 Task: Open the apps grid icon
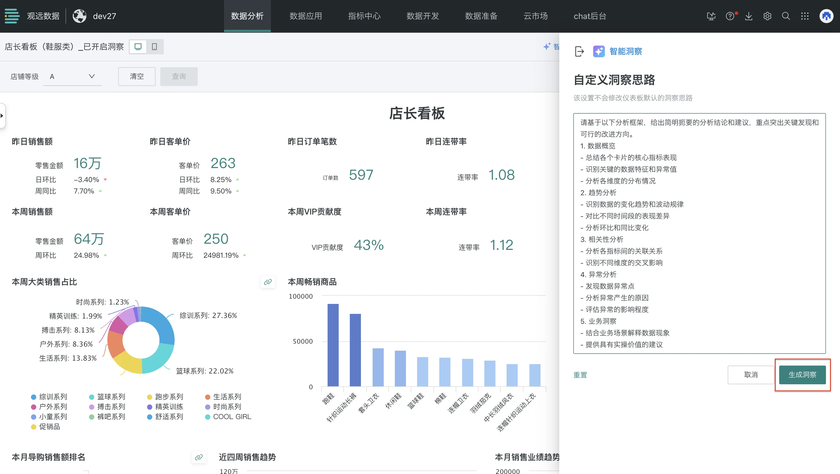[805, 16]
